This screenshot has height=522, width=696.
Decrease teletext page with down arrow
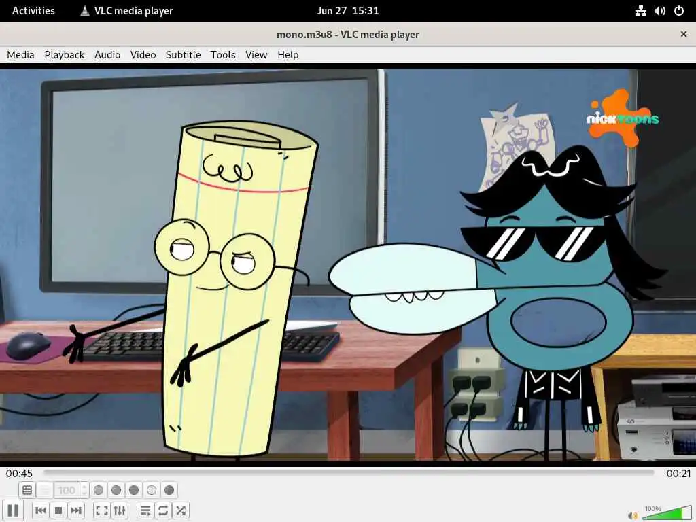[84, 494]
